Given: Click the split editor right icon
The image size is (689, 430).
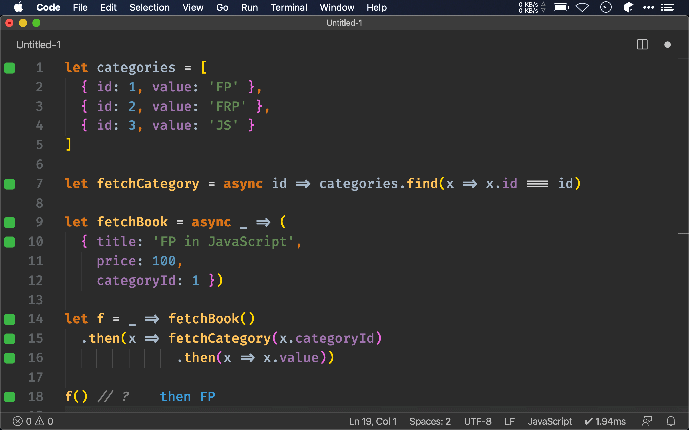Looking at the screenshot, I should (x=642, y=45).
